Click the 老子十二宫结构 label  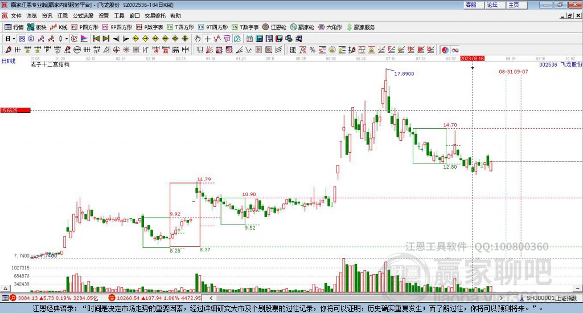tap(50, 64)
